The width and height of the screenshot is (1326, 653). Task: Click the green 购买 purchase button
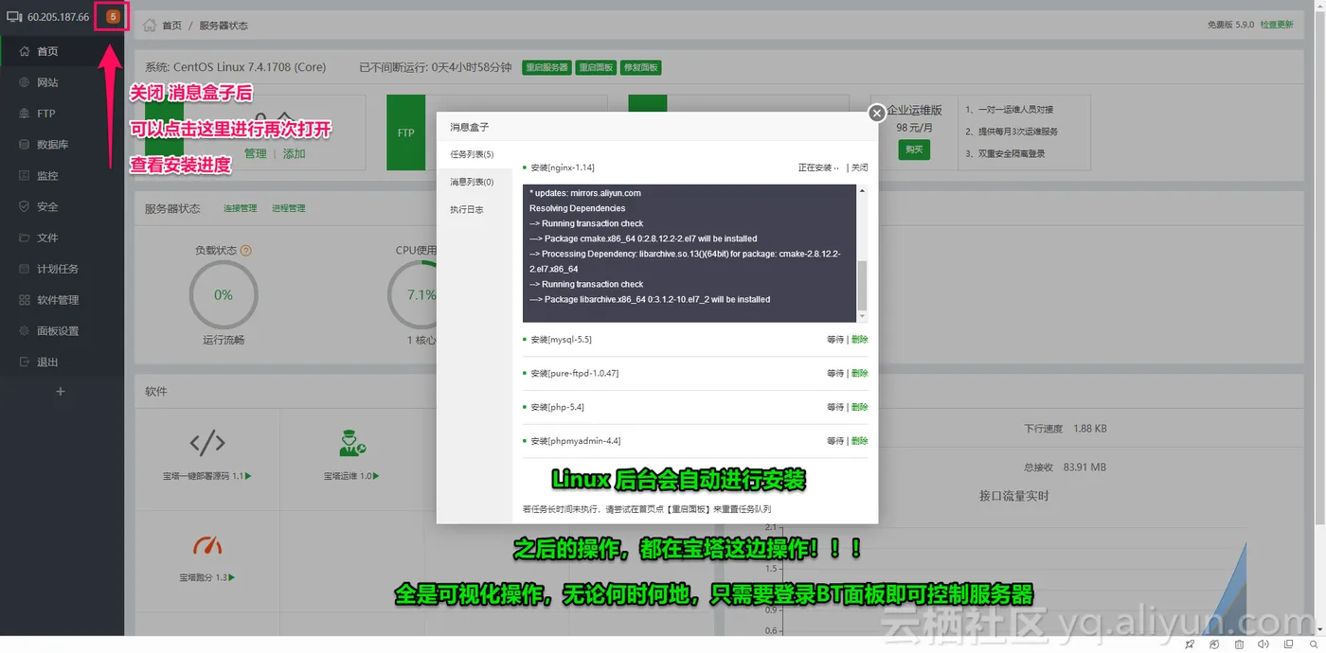[914, 150]
